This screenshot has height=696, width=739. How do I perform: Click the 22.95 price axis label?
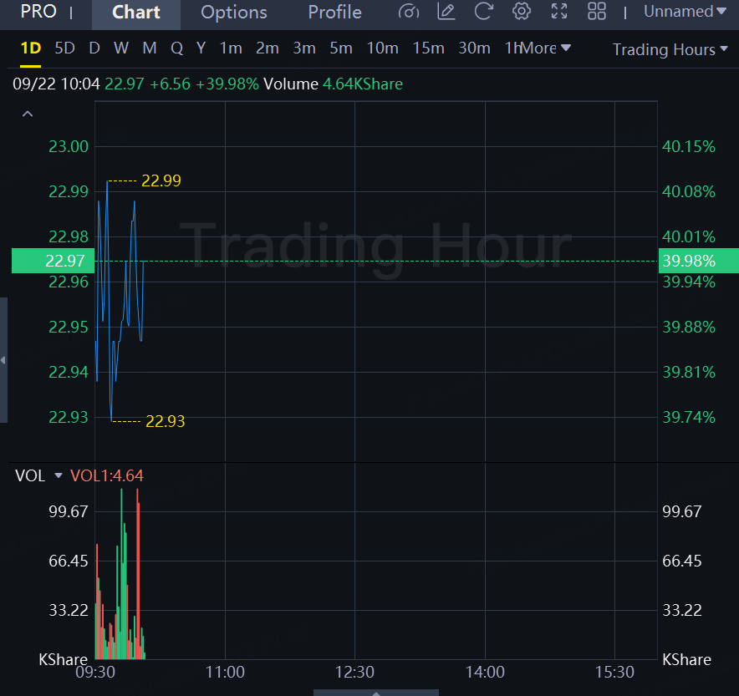tap(69, 328)
